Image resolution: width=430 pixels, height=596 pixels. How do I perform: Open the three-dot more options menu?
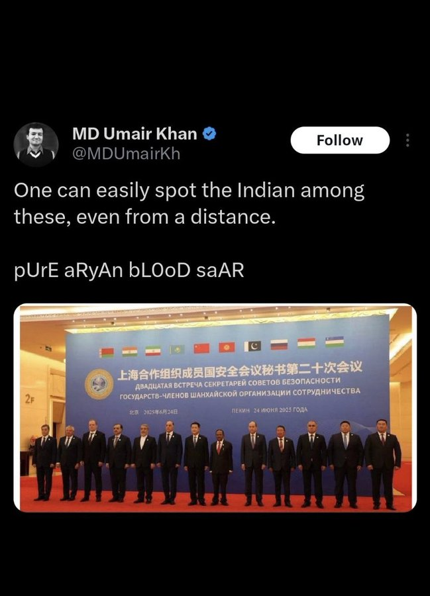tap(407, 140)
